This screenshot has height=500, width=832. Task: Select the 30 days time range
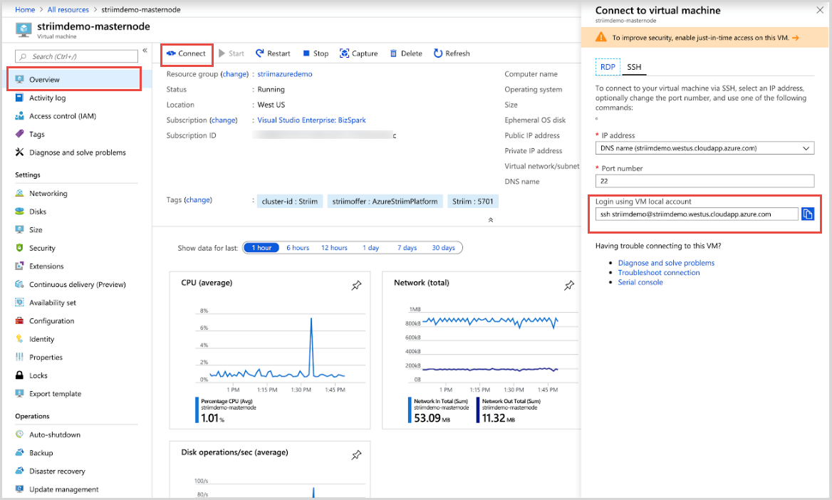point(443,248)
